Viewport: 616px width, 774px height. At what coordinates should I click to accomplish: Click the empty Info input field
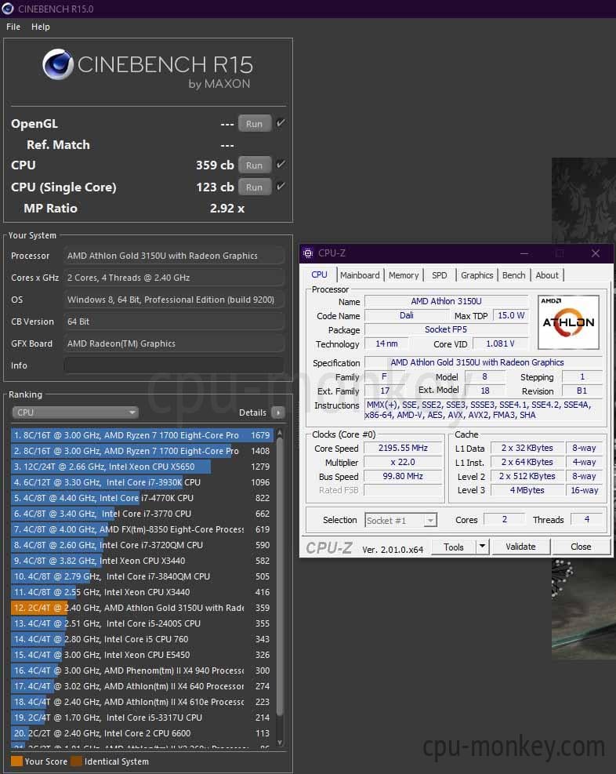[174, 365]
